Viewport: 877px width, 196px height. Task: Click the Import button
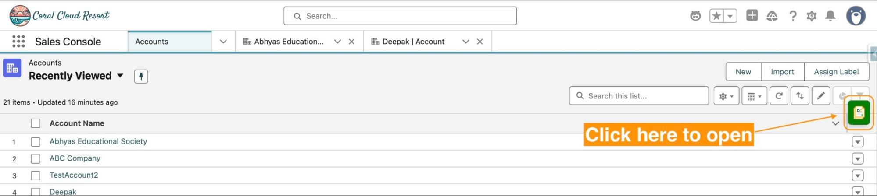point(782,72)
